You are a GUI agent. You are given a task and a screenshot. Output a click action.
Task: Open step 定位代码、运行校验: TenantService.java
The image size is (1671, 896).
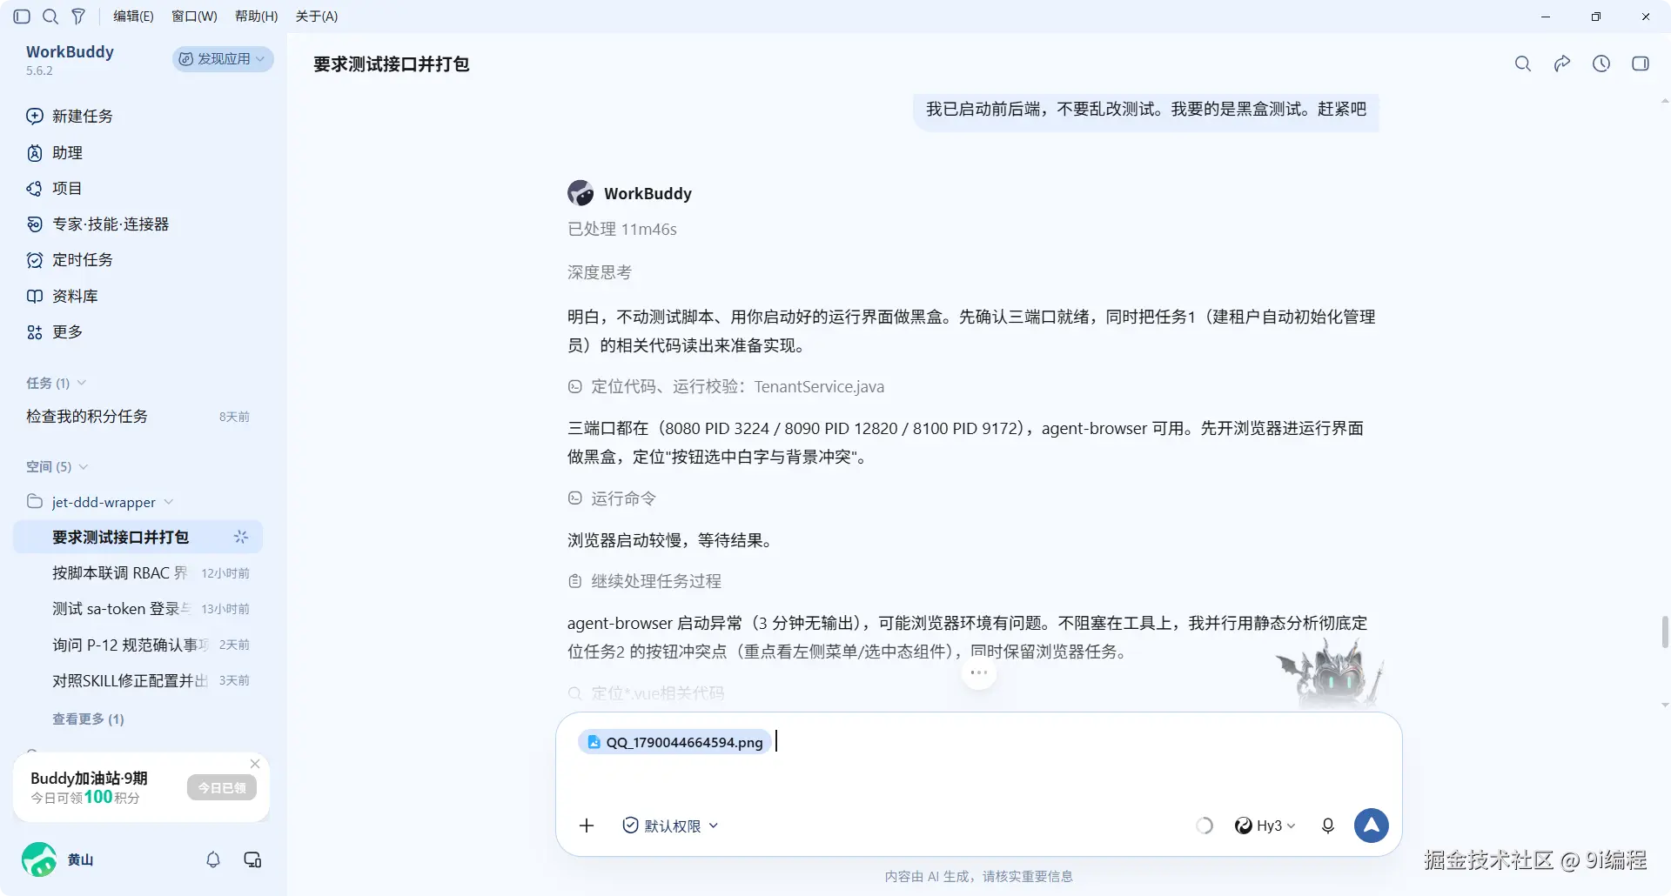(726, 387)
